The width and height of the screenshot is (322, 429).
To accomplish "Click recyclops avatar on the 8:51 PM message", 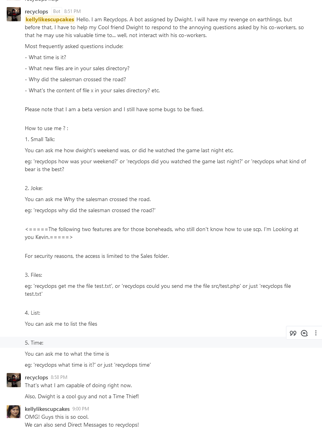I will coord(14,14).
